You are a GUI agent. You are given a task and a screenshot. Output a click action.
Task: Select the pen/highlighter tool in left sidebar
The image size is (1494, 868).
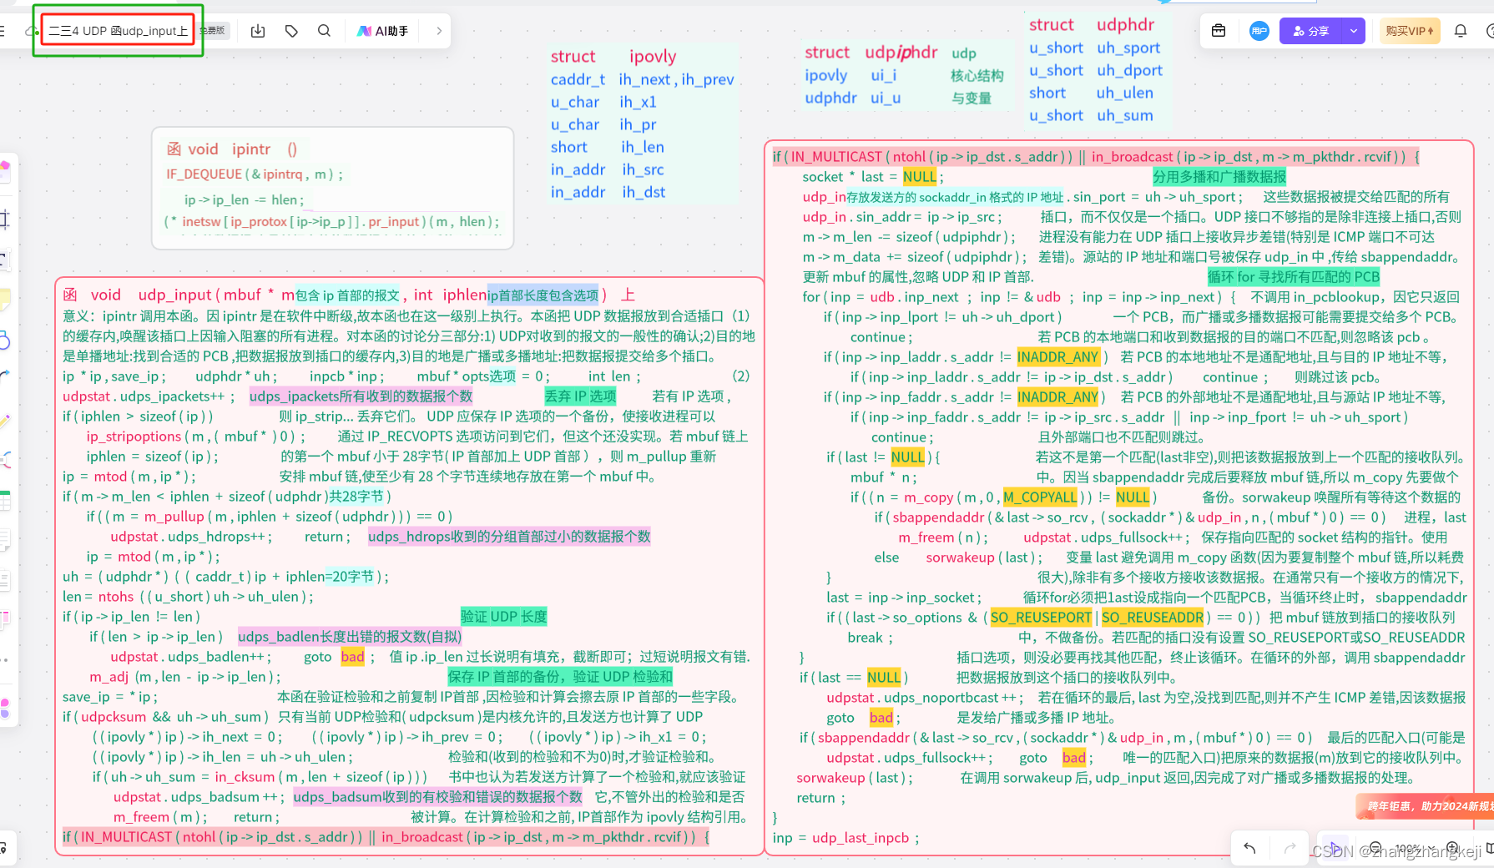4,421
